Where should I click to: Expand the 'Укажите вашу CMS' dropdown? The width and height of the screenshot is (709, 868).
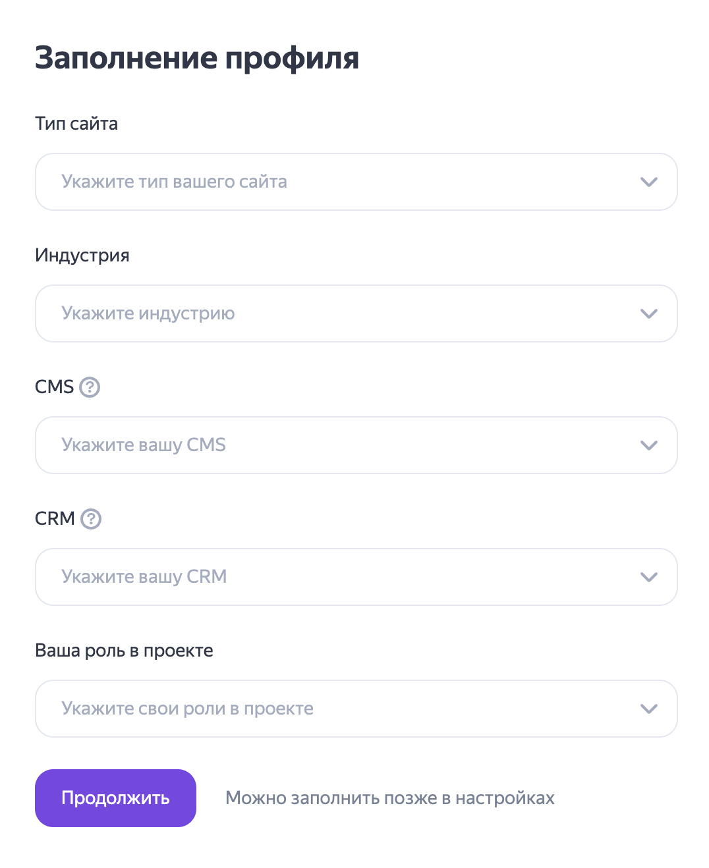[356, 445]
